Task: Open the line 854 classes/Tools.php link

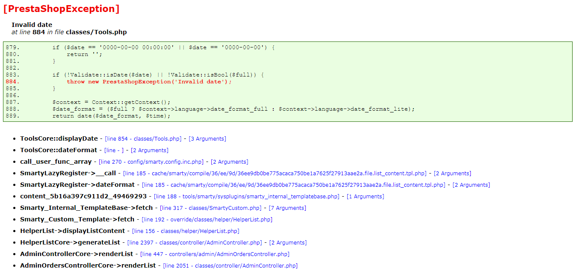Action: pos(143,139)
